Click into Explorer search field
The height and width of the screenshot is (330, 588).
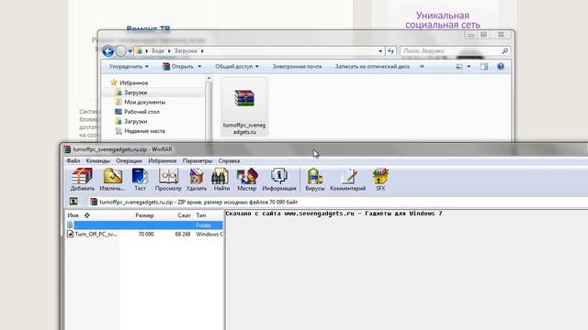point(451,51)
